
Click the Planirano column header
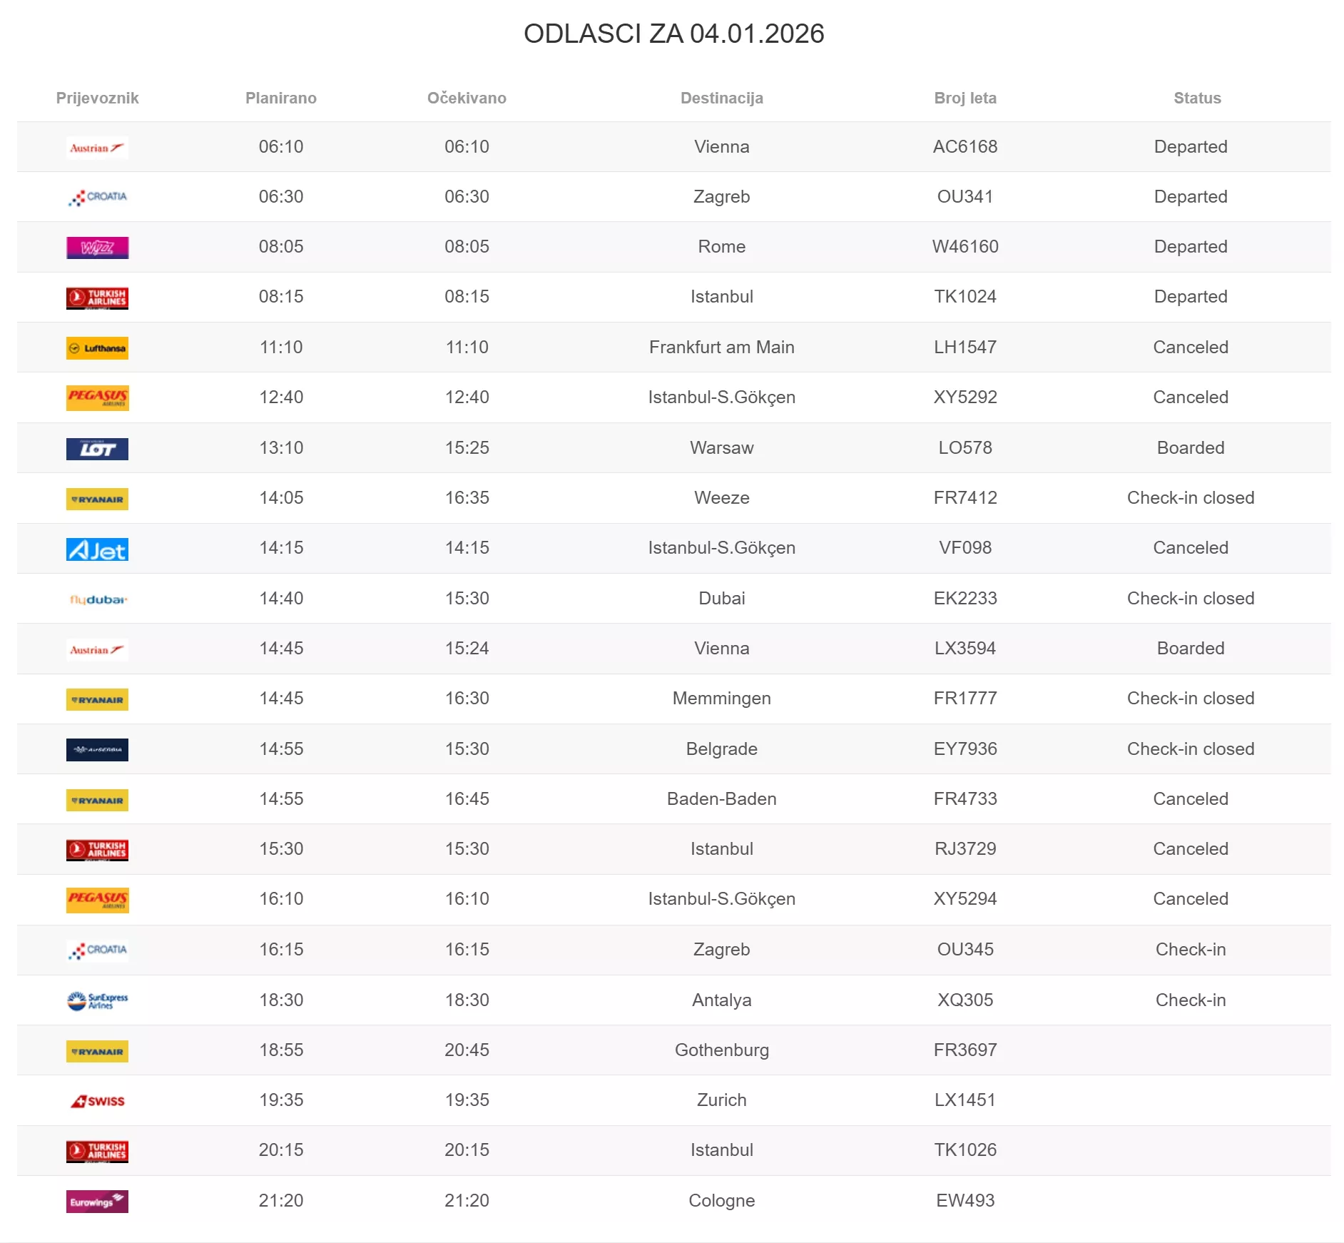pos(281,98)
